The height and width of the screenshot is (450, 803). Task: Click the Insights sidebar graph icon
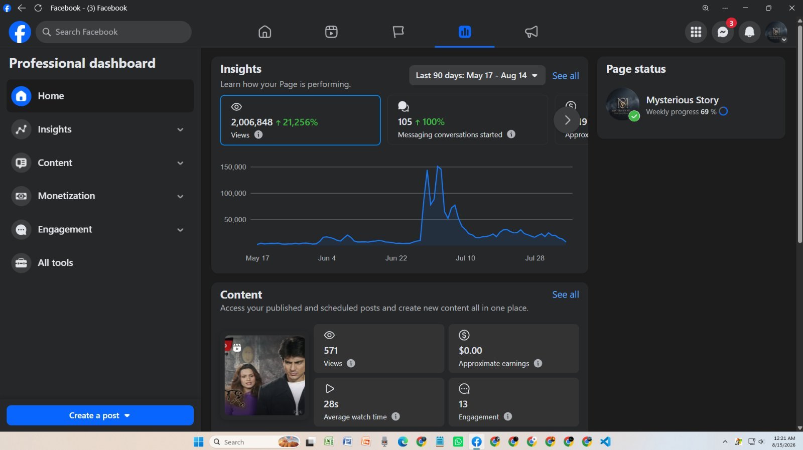click(x=21, y=129)
